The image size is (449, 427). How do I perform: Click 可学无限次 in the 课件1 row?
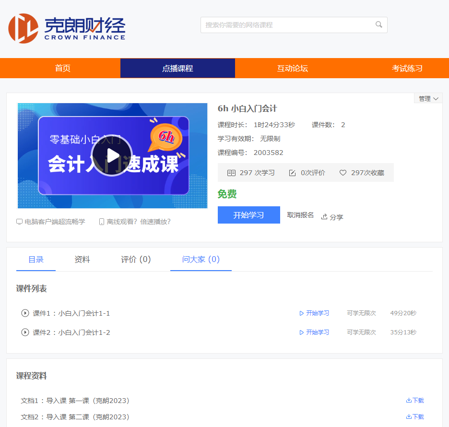(x=361, y=313)
